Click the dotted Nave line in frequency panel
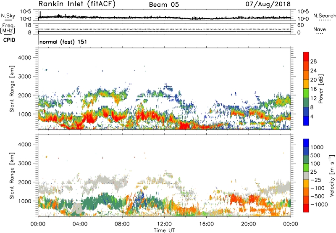Viewport: 336px width, 233px height. pyautogui.click(x=164, y=29)
